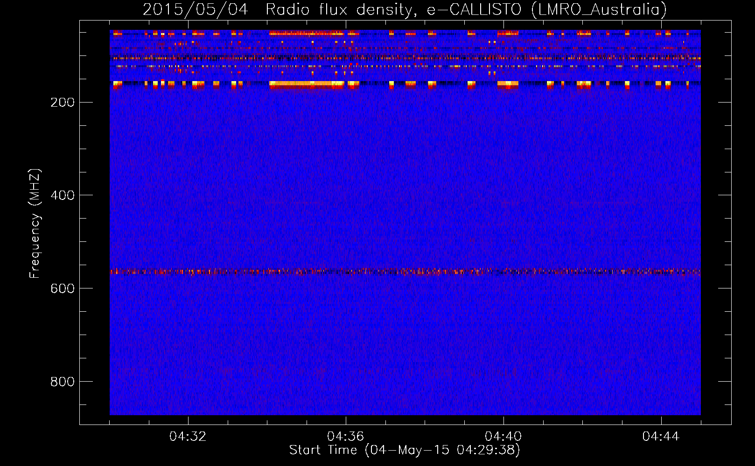Click the 04:44 time tick label
The image size is (755, 466).
pyautogui.click(x=661, y=437)
